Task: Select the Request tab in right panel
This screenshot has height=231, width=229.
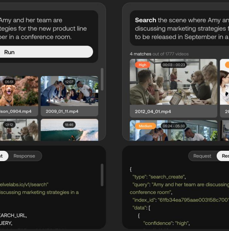Action: [x=202, y=156]
